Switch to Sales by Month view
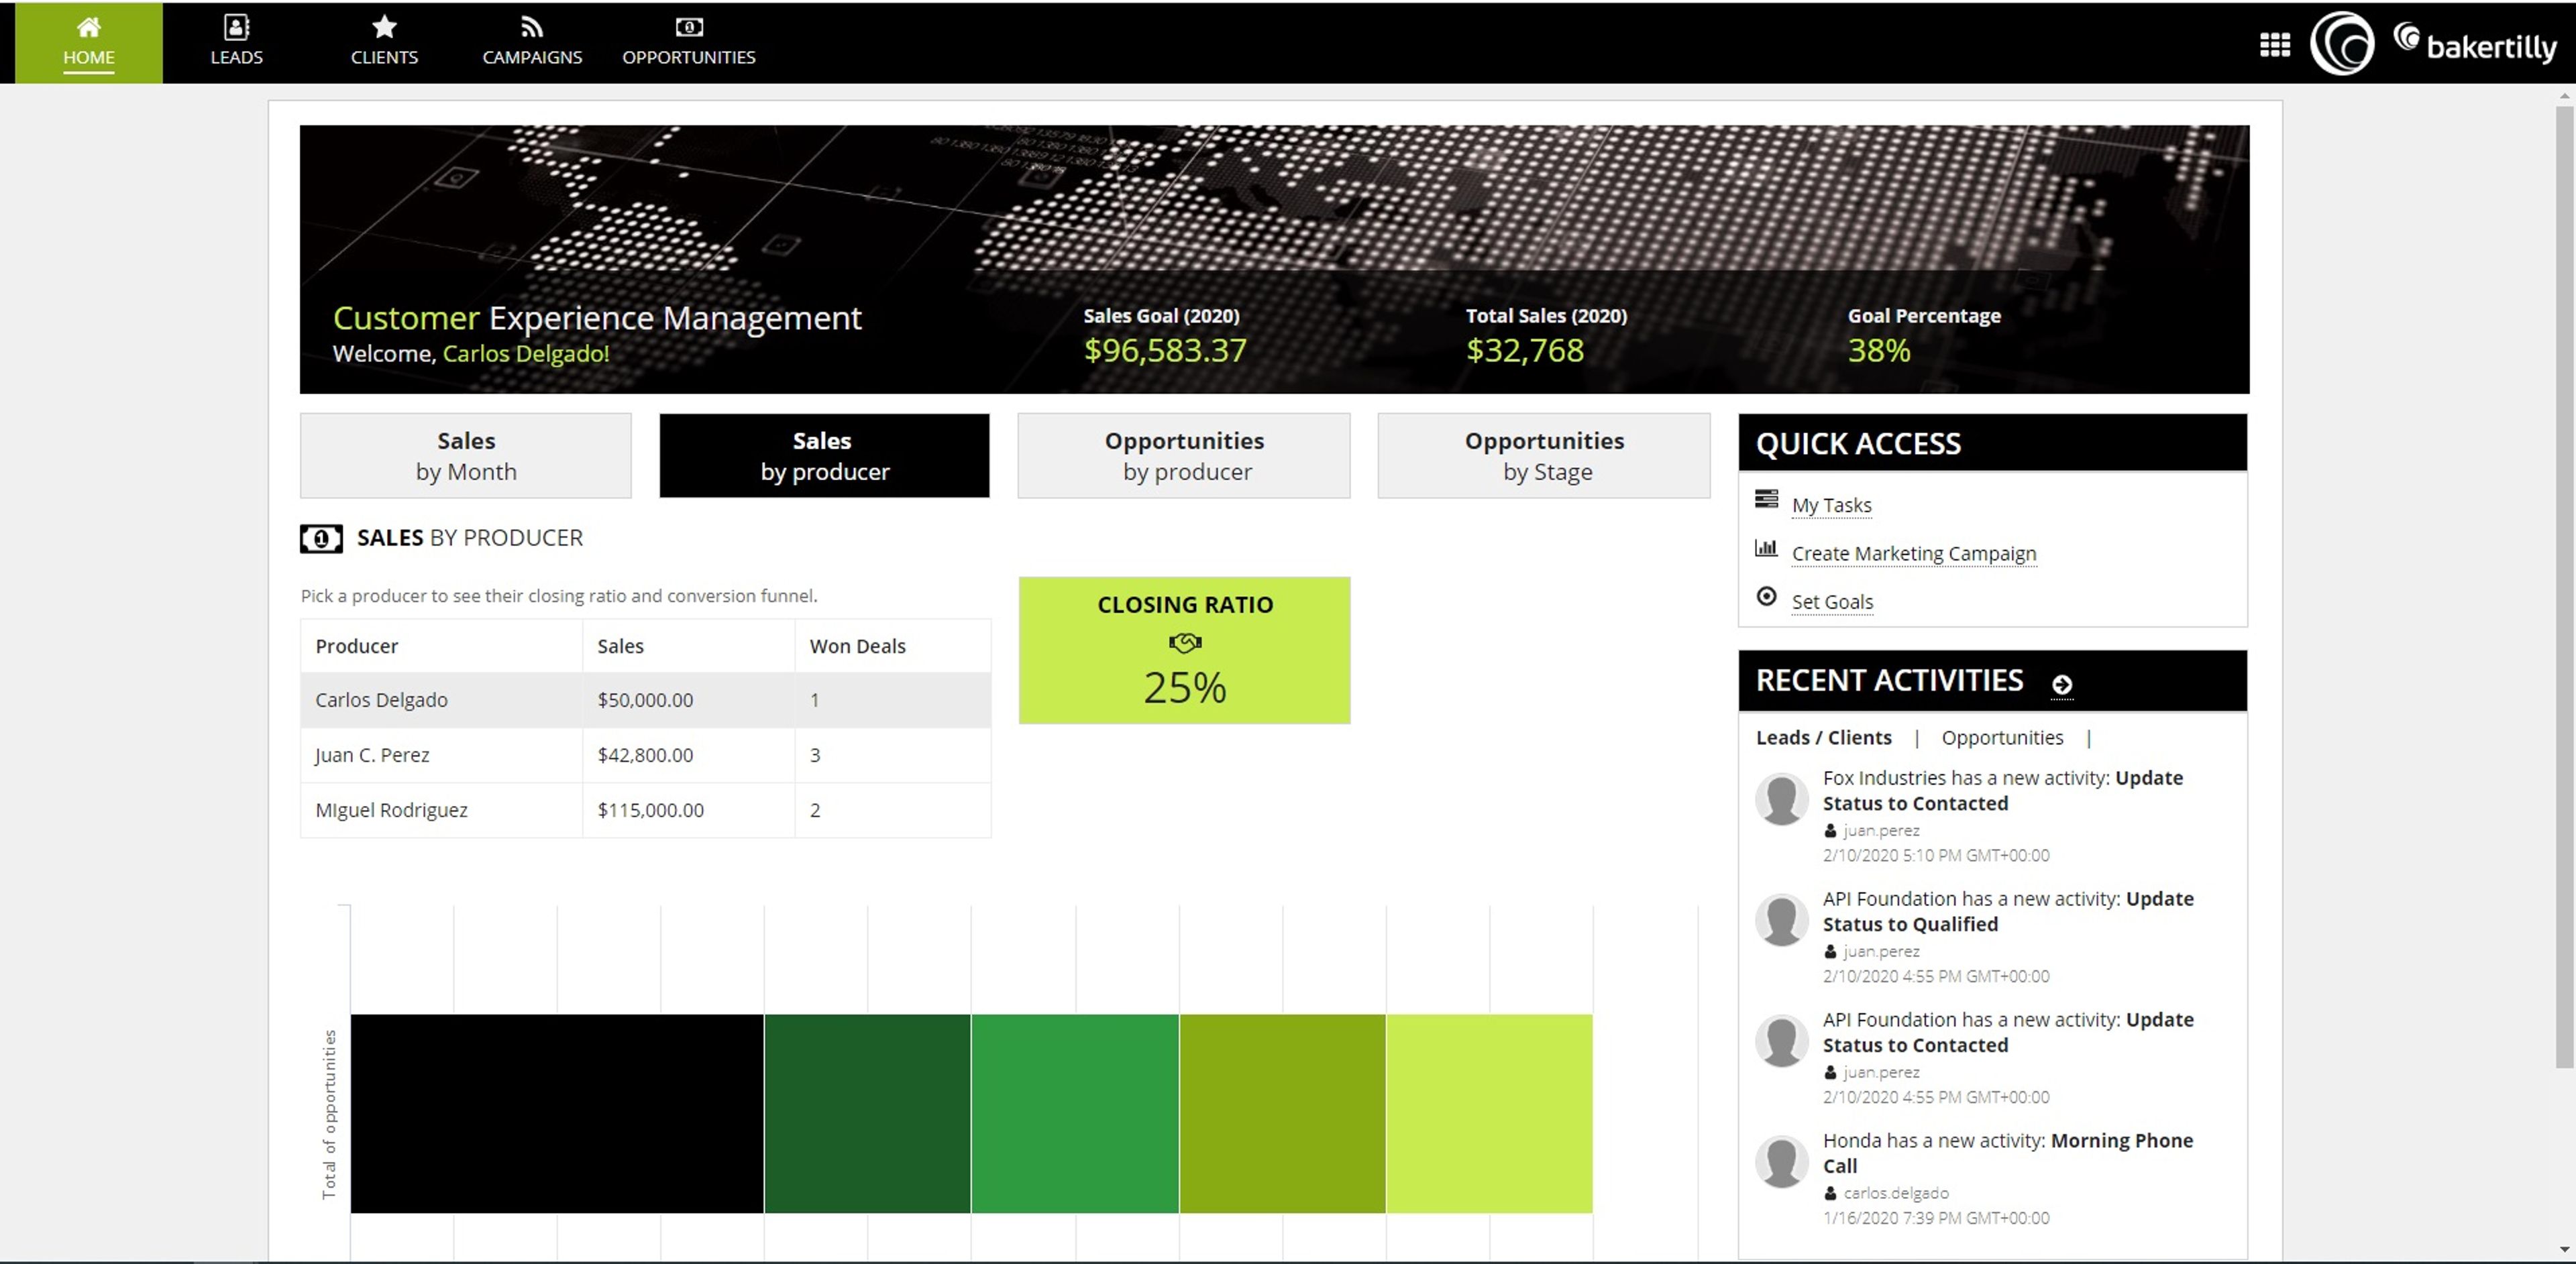 [x=466, y=455]
